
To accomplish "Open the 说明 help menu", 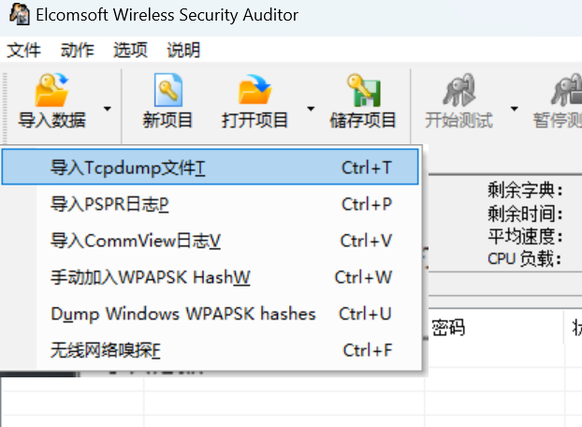I will [x=183, y=51].
